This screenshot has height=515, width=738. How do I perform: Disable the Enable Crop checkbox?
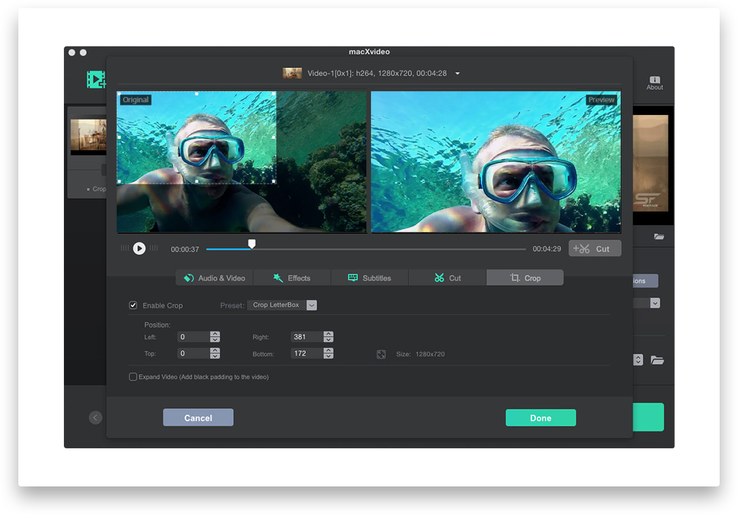click(x=133, y=305)
